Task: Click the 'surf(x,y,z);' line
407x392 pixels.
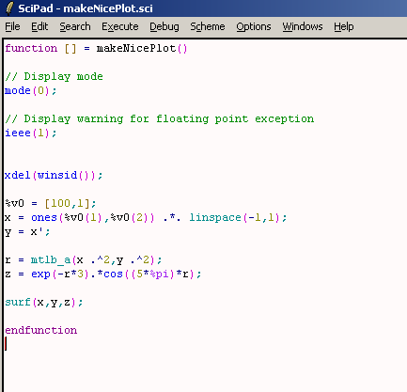Action: click(x=44, y=303)
